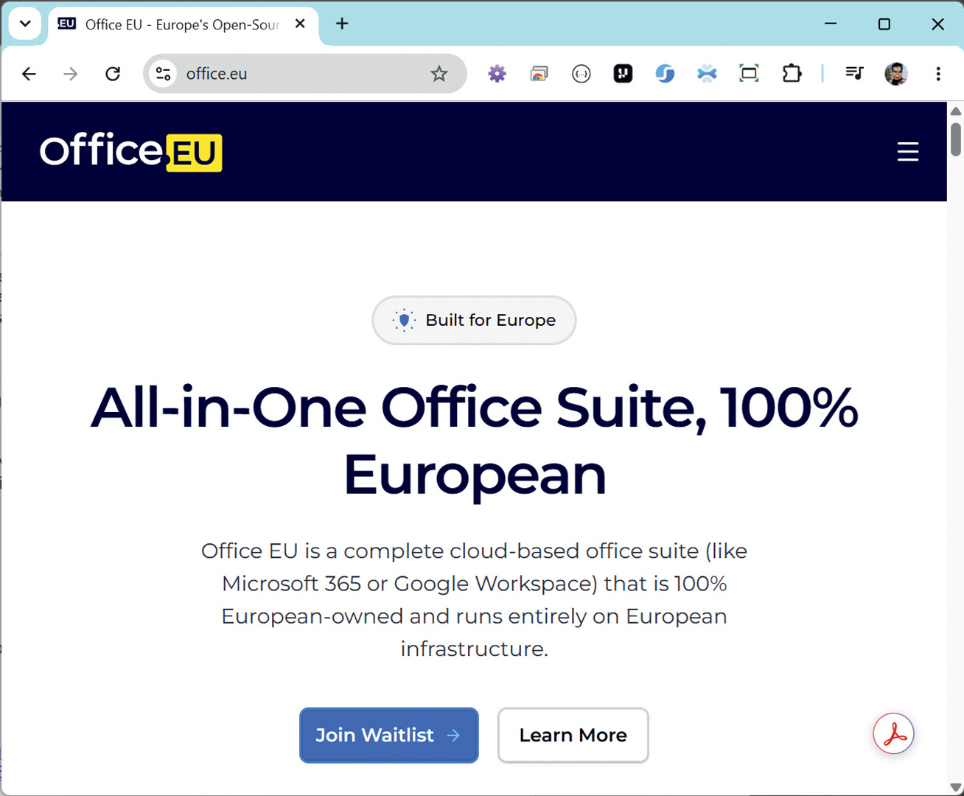Open the circular braces extension icon
Screen dimensions: 964x796
click(x=581, y=74)
